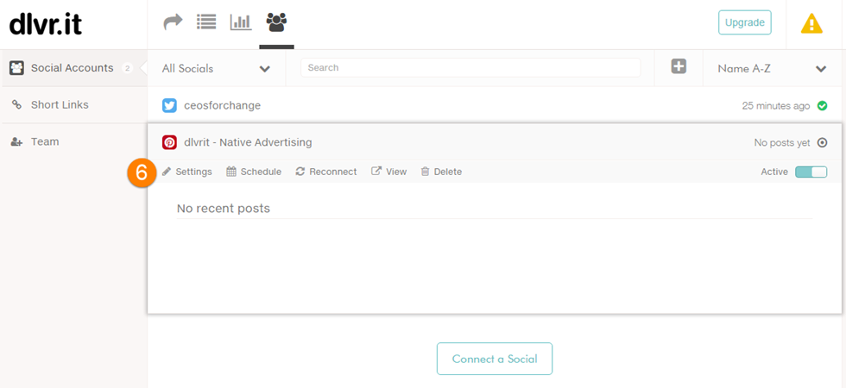Image resolution: width=846 pixels, height=388 pixels.
Task: Click the circle status next to No posts yet
Action: 822,143
